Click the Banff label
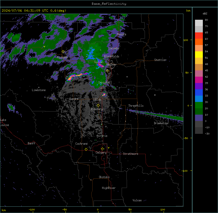Image resolution: width=218 pixels, height=213 pixels. [31, 143]
